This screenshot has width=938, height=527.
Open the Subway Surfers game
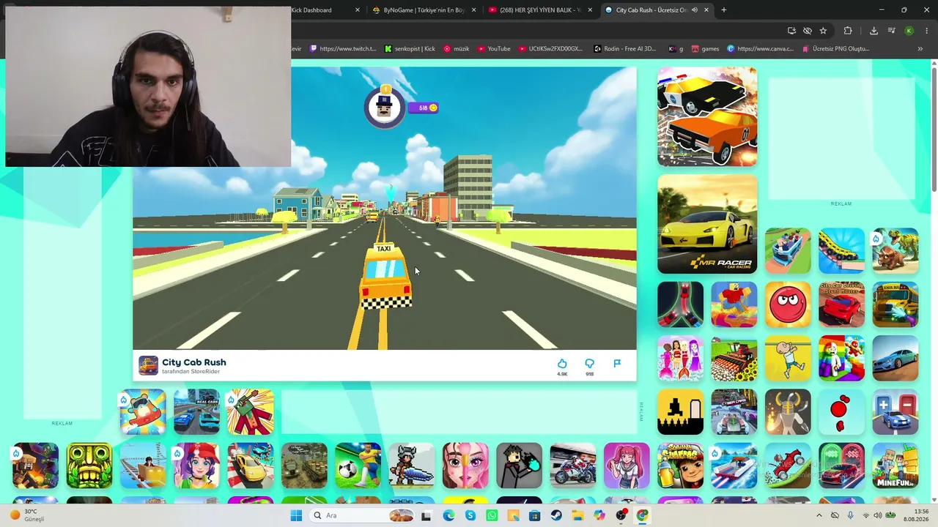[x=680, y=466]
